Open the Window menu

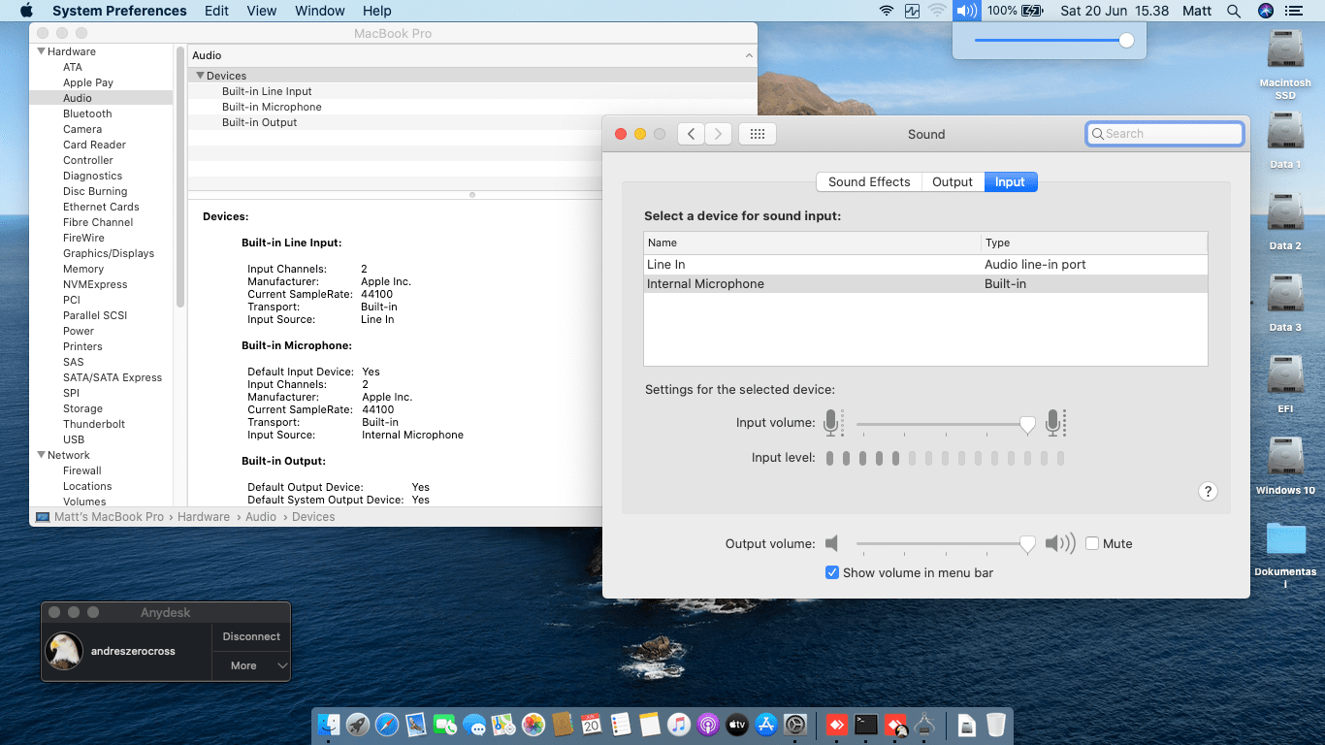click(319, 11)
